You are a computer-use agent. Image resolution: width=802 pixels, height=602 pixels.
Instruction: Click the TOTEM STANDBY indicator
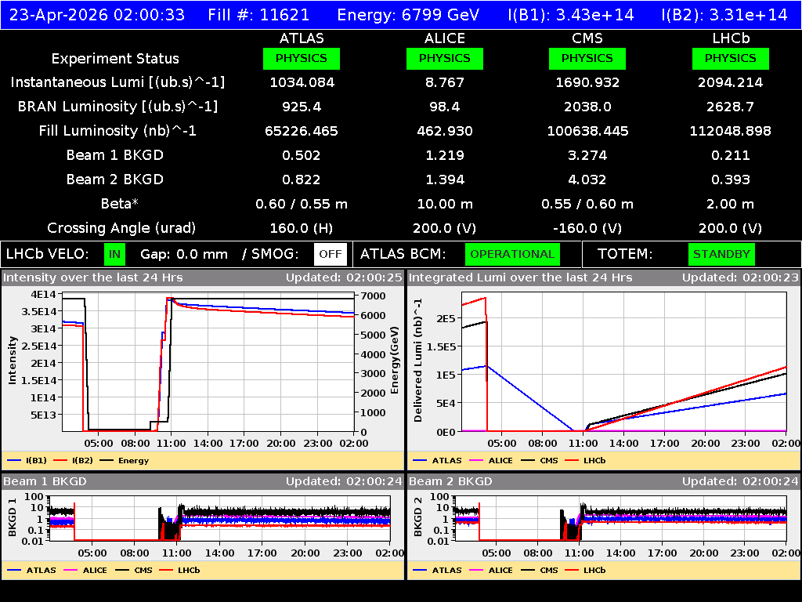(721, 255)
